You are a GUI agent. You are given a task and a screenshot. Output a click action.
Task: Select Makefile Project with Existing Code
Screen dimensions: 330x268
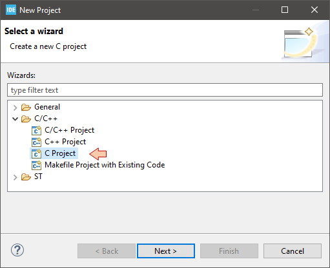coord(105,165)
